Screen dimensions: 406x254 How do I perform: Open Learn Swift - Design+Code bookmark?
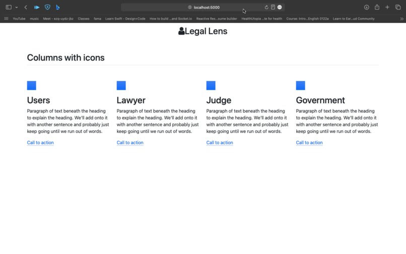125,19
